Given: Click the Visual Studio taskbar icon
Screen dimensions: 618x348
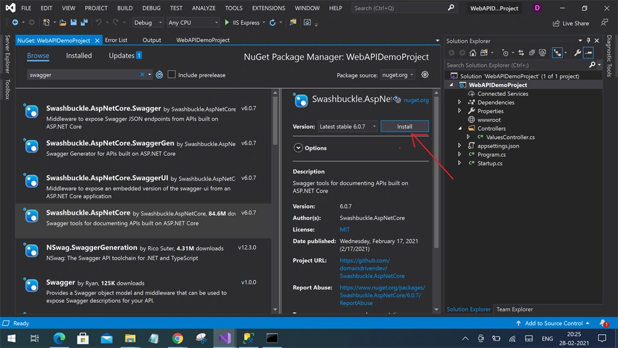Looking at the screenshot, I should pos(225,338).
